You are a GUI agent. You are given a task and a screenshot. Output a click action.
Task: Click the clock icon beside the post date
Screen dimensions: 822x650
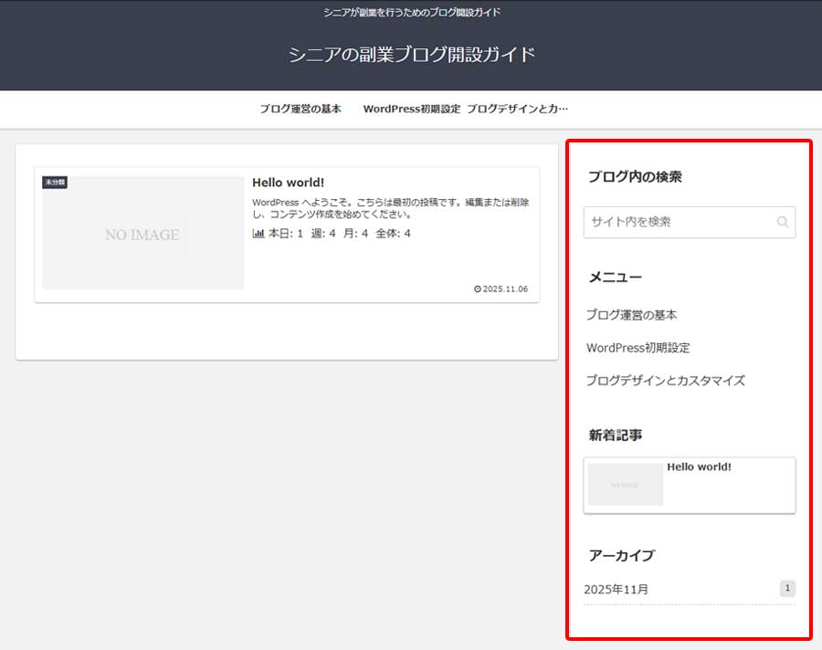point(477,289)
